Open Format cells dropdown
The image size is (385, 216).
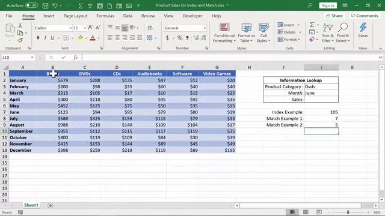[x=289, y=39]
